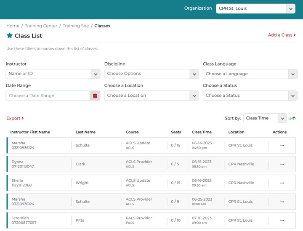The image size is (303, 231).
Task: Click class time 06-16-2023 09:30 am
Action: [x=202, y=183]
